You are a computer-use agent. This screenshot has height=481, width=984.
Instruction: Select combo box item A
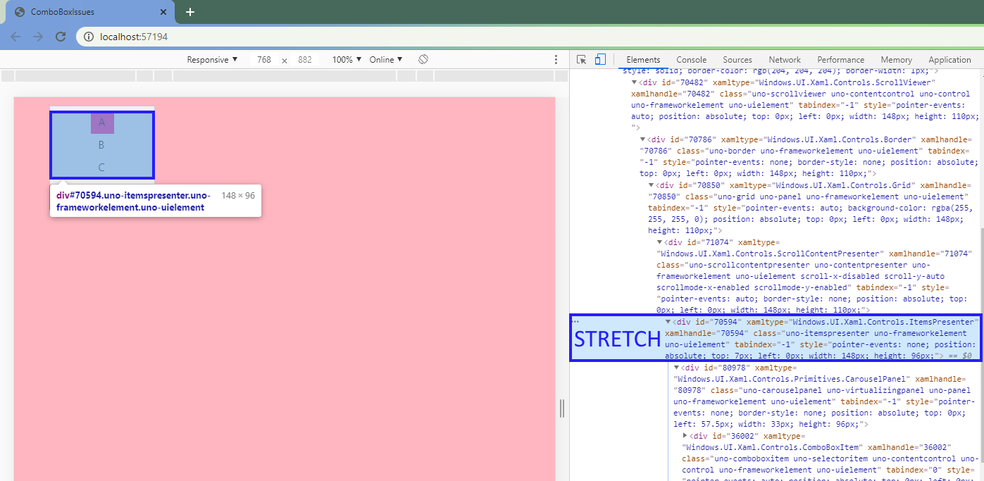pyautogui.click(x=102, y=123)
